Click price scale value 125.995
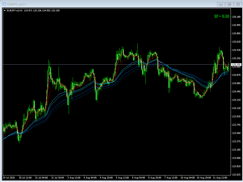The image size is (243, 182). [236, 25]
